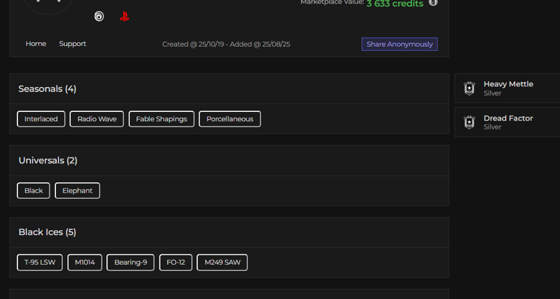Select the M1014 black ice tag
This screenshot has width=560, height=299.
[x=85, y=262]
